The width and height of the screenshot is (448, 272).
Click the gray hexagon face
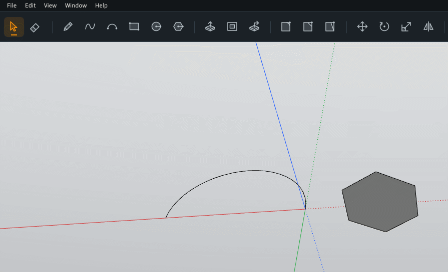pos(380,202)
